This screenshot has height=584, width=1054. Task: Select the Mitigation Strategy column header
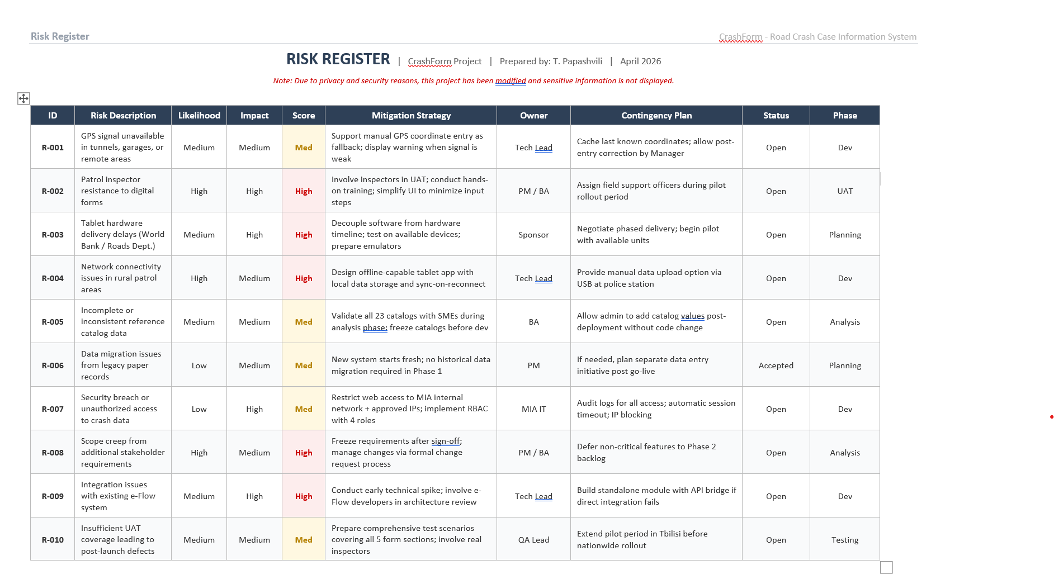click(x=411, y=116)
